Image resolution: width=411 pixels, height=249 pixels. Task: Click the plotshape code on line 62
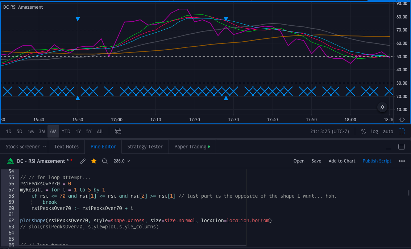tap(146, 220)
